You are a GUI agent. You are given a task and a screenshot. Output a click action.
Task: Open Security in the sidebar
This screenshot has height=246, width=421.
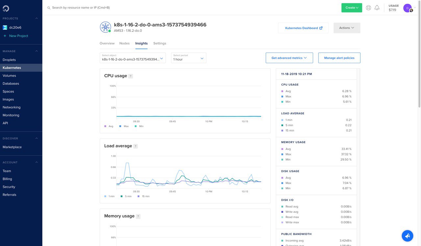click(21, 187)
